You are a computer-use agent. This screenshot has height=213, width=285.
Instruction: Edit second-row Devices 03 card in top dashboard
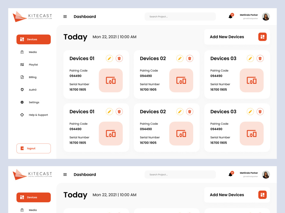pos(250,112)
